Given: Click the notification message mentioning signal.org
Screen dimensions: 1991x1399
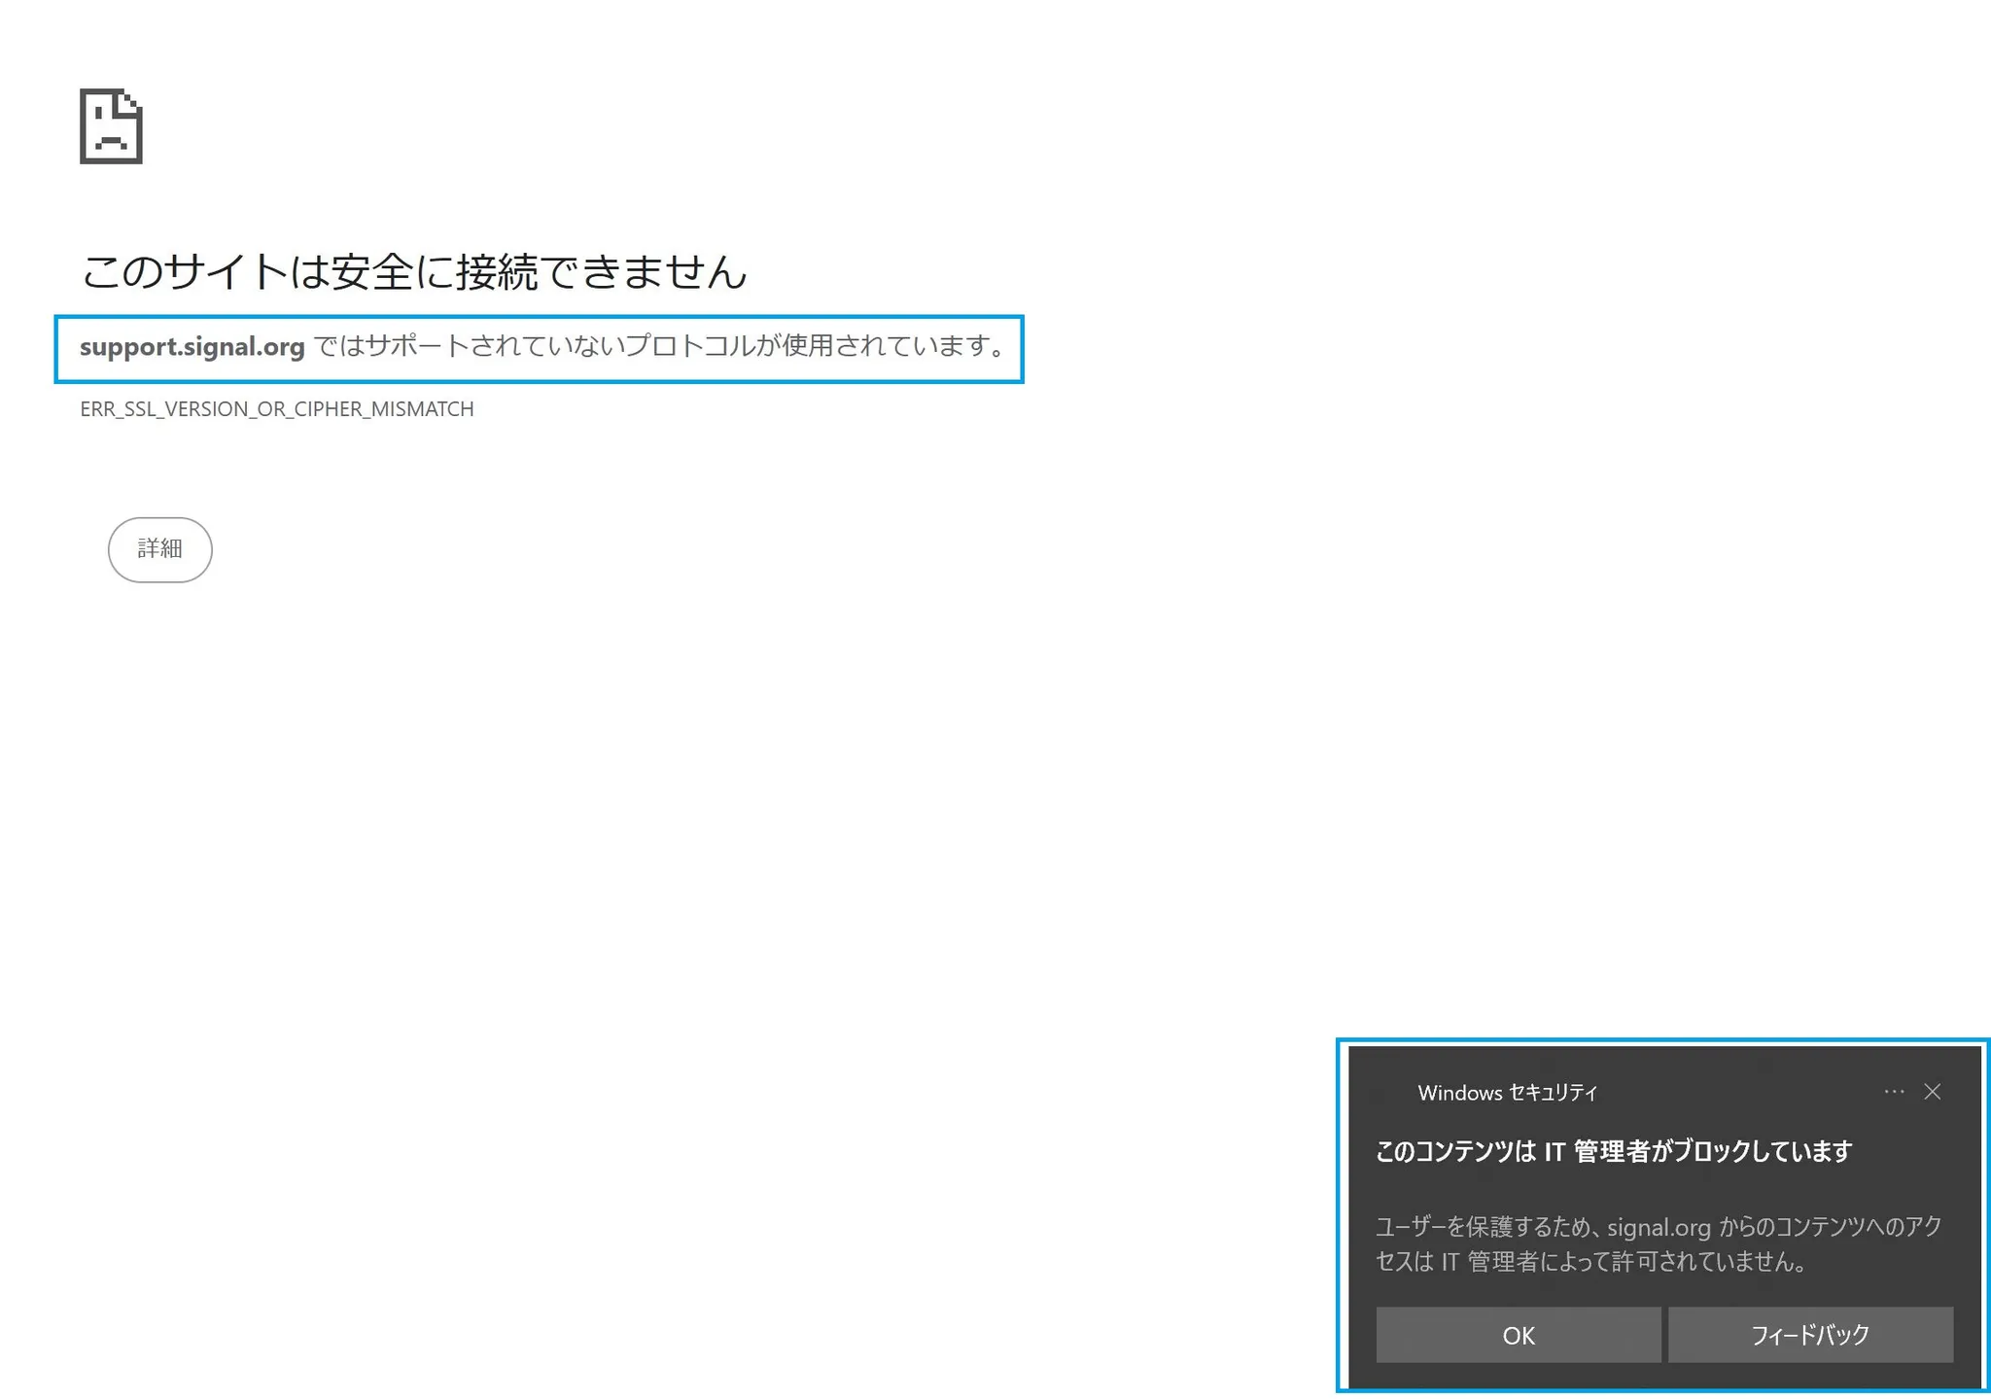Looking at the screenshot, I should coord(1658,1244).
